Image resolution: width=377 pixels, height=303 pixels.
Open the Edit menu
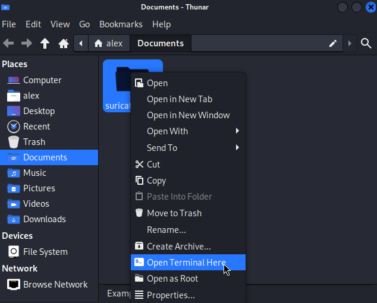33,24
